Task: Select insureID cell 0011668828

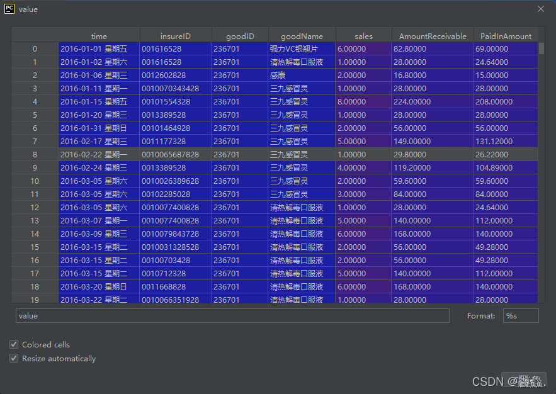Action: (176, 286)
